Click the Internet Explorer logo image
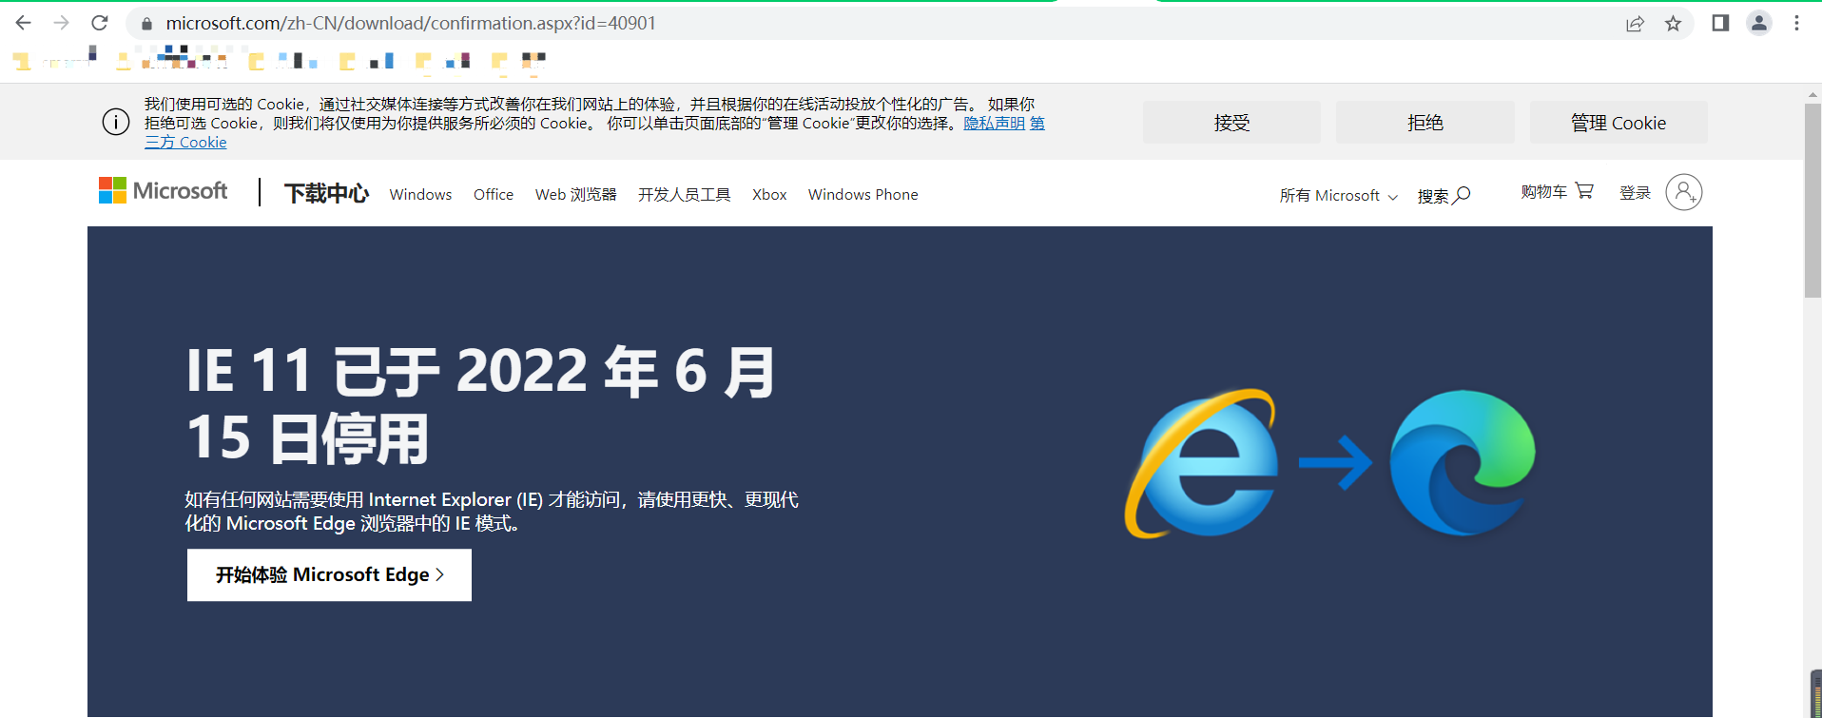This screenshot has height=718, width=1822. click(x=1202, y=463)
